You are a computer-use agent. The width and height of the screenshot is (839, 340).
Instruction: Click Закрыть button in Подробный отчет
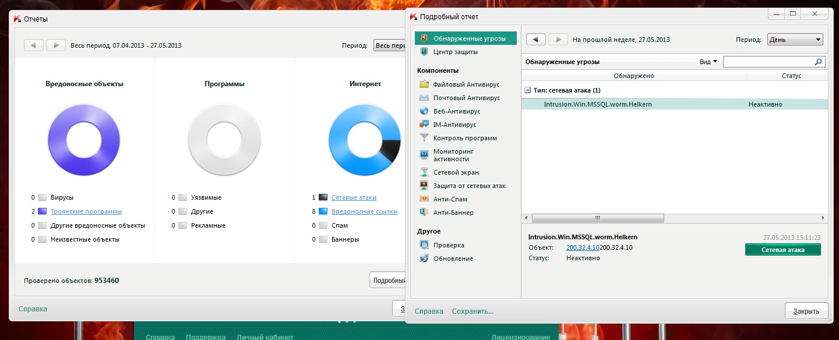806,311
